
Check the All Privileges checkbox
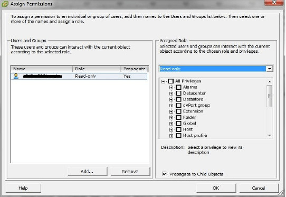[x=170, y=81]
